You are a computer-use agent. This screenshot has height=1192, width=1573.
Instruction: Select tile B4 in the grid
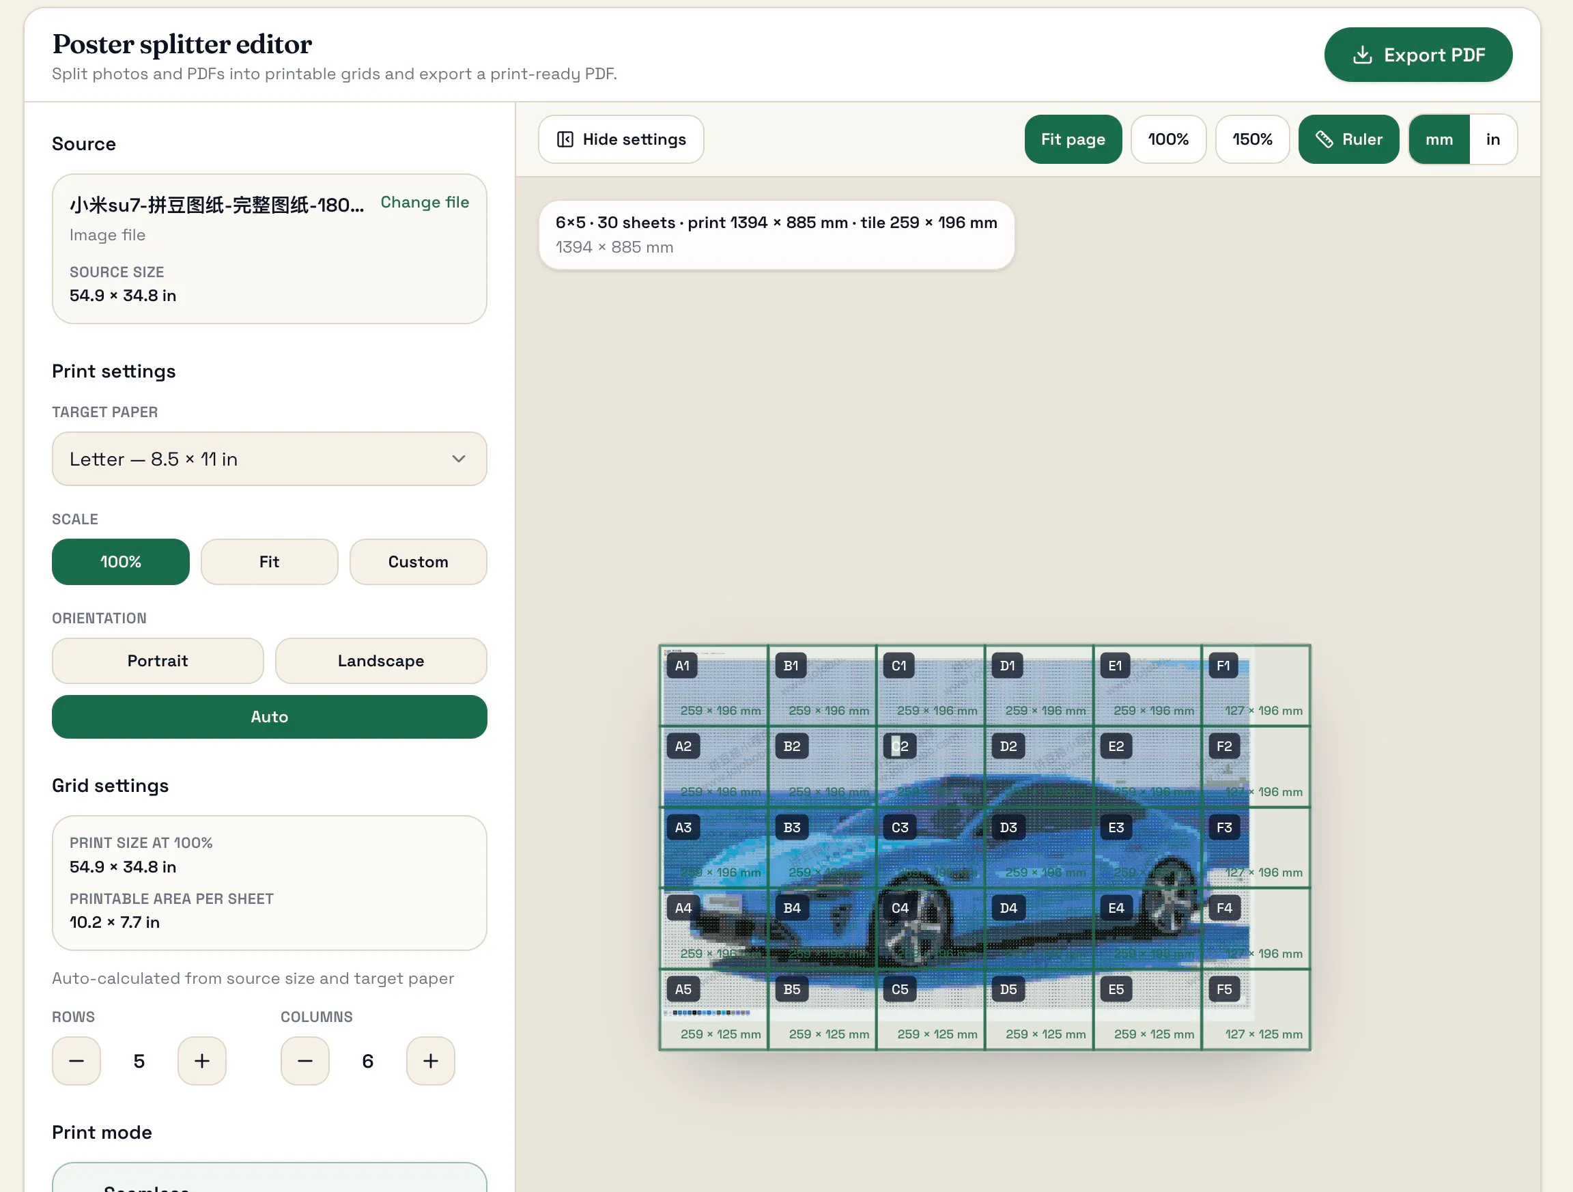[x=823, y=928]
